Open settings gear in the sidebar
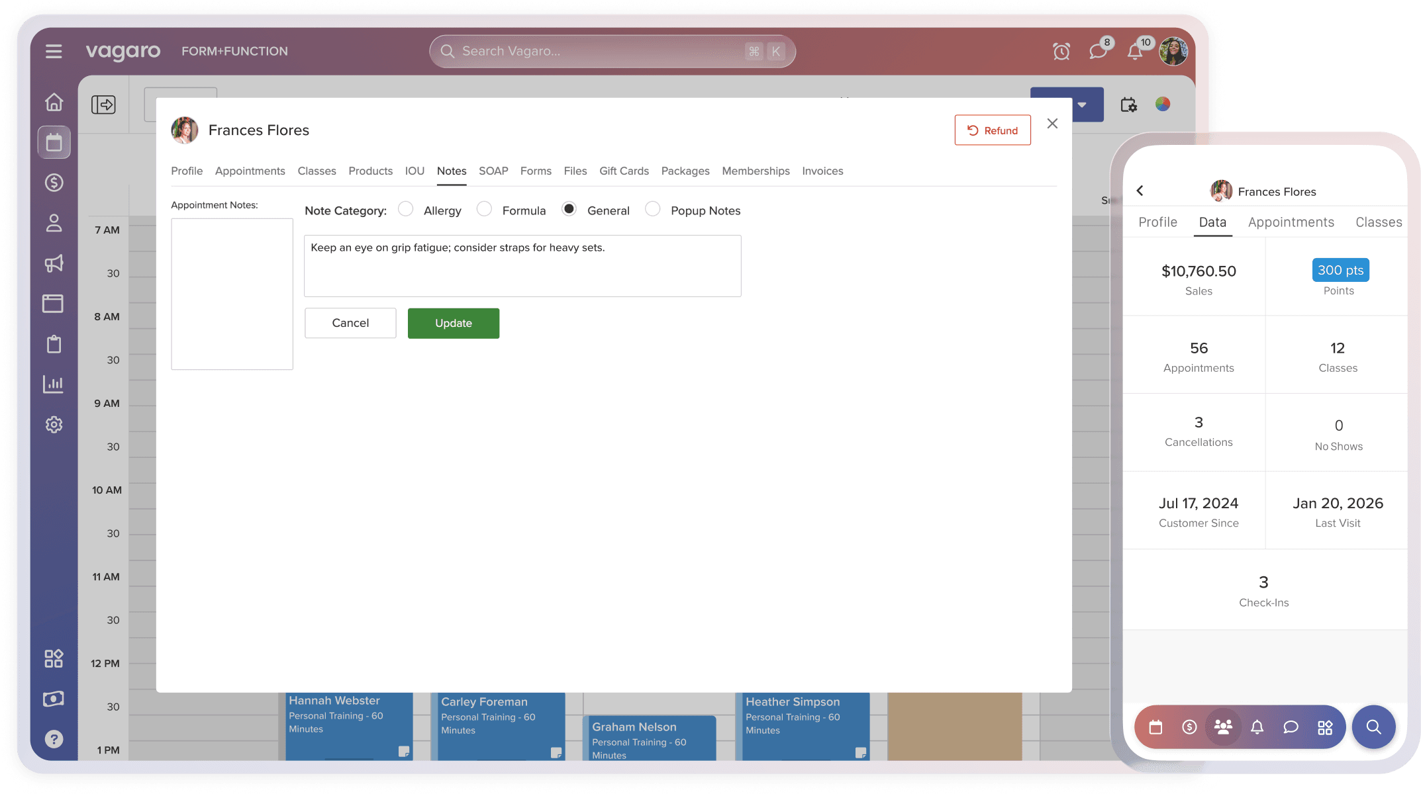This screenshot has width=1421, height=794. click(54, 424)
